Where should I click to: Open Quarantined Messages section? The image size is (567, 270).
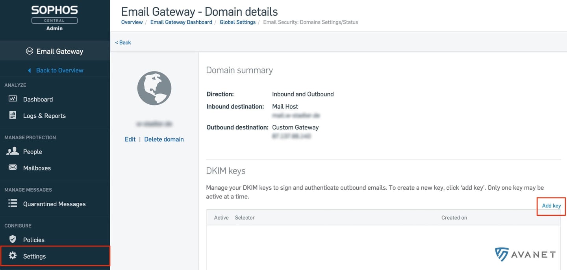click(x=54, y=204)
